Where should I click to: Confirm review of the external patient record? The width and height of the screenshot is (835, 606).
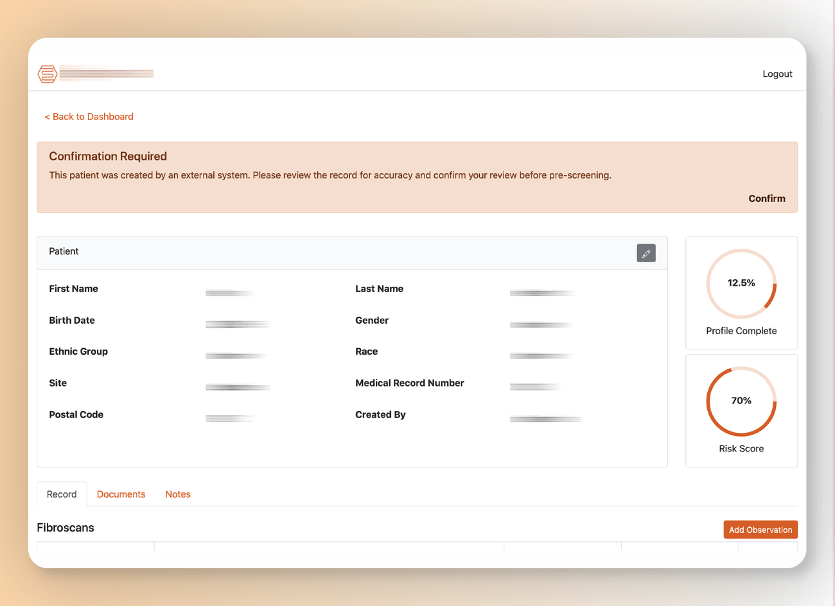(767, 198)
